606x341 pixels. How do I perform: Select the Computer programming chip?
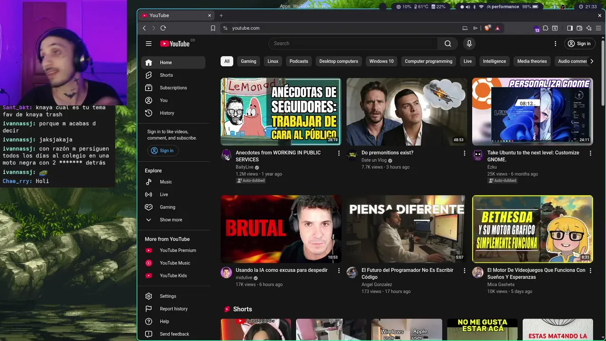(428, 61)
